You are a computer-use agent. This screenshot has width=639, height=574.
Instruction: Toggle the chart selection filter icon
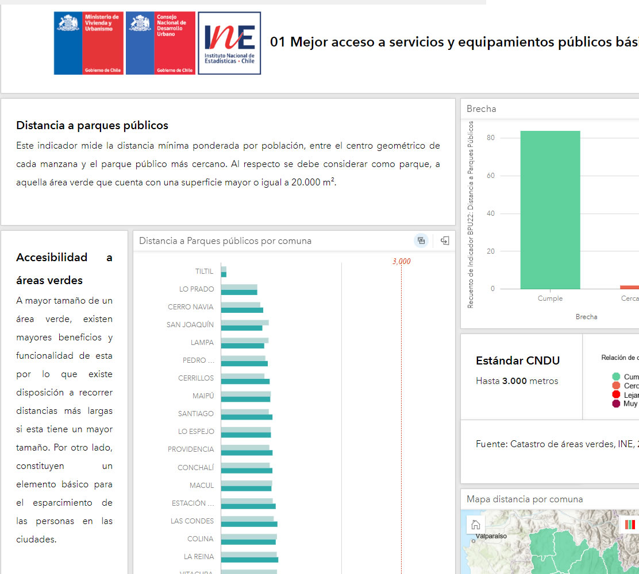[x=421, y=241]
